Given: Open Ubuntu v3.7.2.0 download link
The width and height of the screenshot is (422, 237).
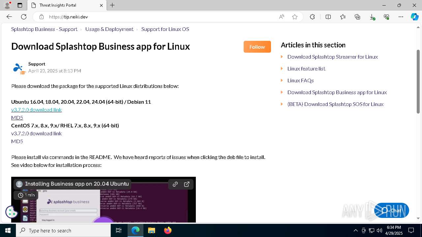Looking at the screenshot, I should (x=36, y=110).
